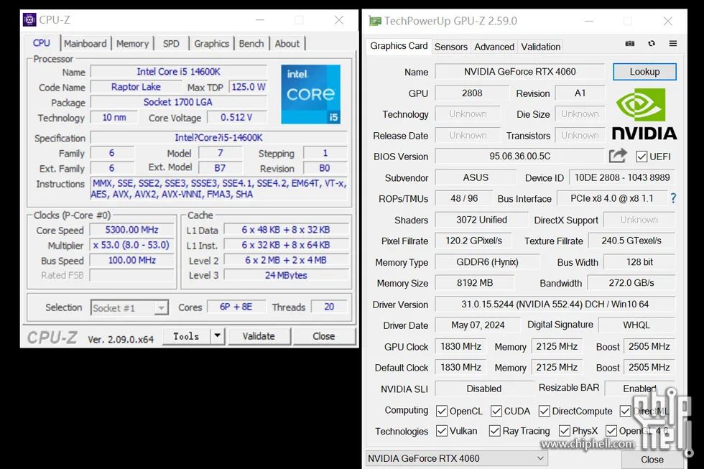The image size is (704, 469).
Task: Switch to the Graphics tab in CPU-Z
Action: (211, 44)
